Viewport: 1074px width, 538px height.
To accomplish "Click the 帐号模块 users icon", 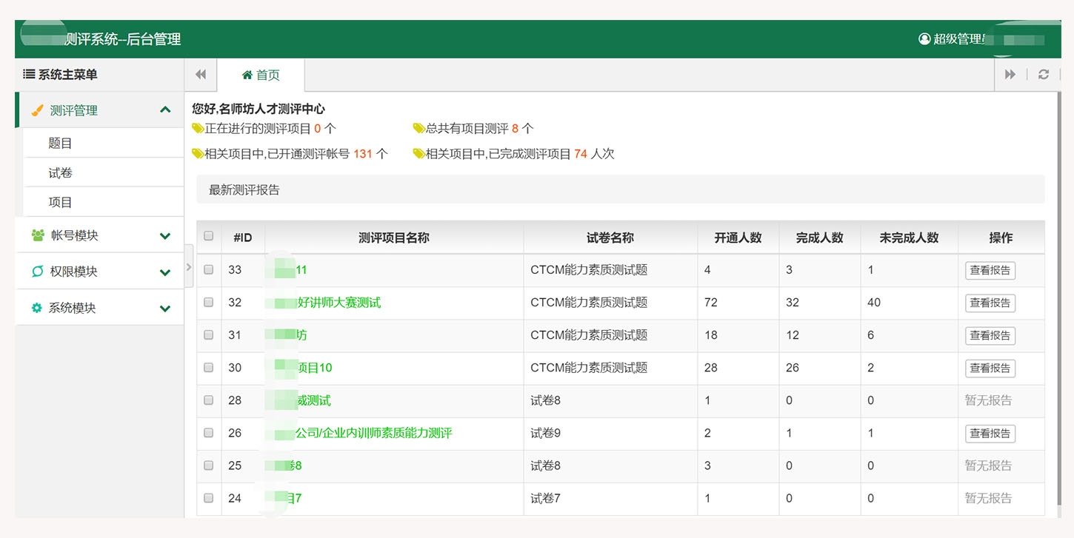I will point(38,235).
